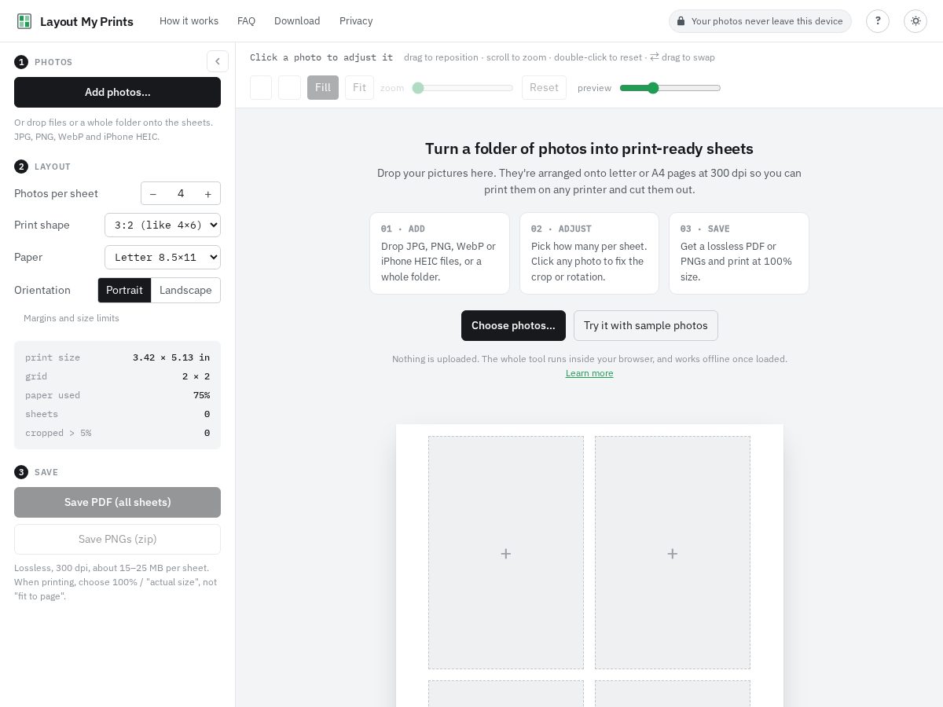Click the 03 · SAVE step card

[x=739, y=253]
